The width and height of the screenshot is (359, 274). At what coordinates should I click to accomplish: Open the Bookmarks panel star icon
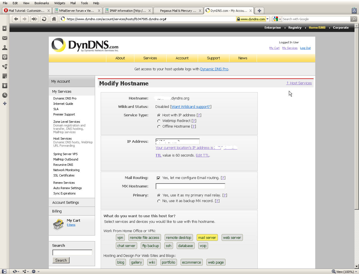click(5, 28)
